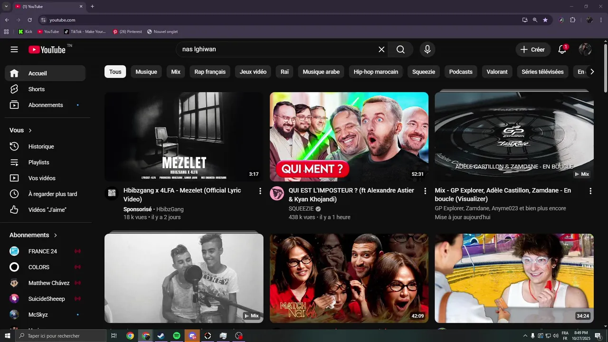Select the Rap français chip
Image resolution: width=608 pixels, height=342 pixels.
click(x=210, y=72)
